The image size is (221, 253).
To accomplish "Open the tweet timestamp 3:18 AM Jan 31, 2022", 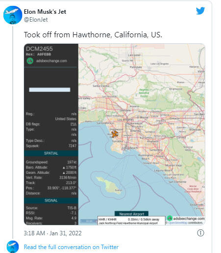I will pyautogui.click(x=52, y=233).
